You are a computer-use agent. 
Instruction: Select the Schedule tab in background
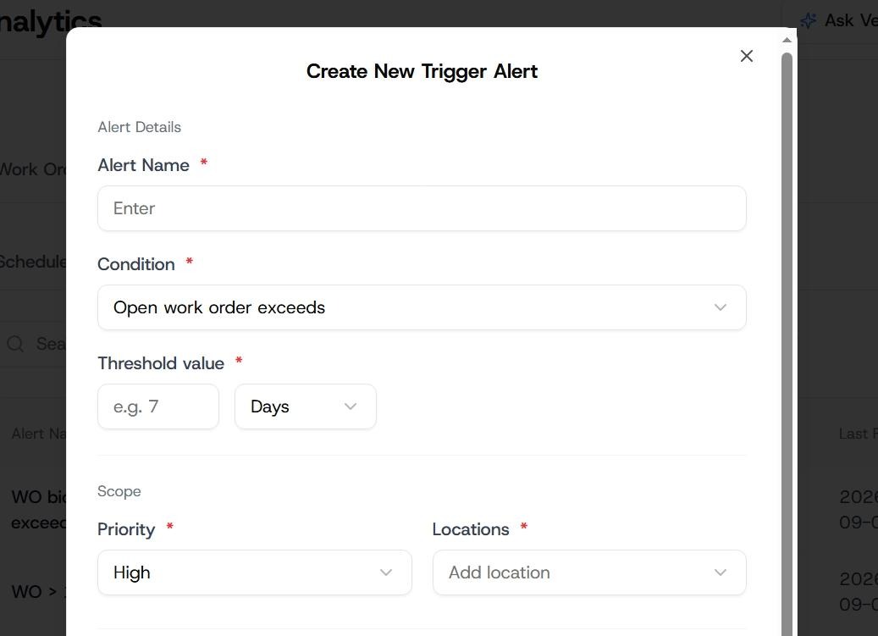coord(32,262)
